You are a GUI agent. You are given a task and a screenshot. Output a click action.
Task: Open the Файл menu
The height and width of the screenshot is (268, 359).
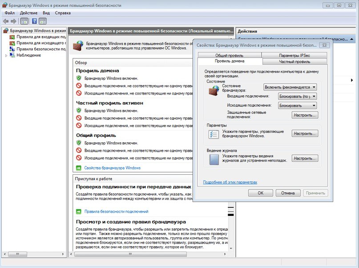(9, 13)
